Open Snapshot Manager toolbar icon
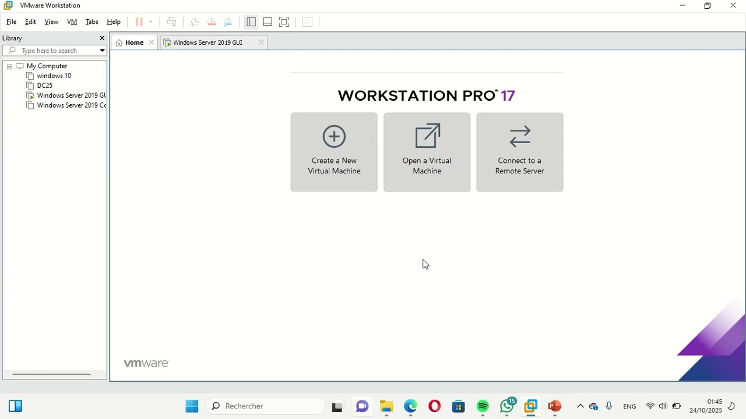Screen dimensions: 746x419 point(228,22)
